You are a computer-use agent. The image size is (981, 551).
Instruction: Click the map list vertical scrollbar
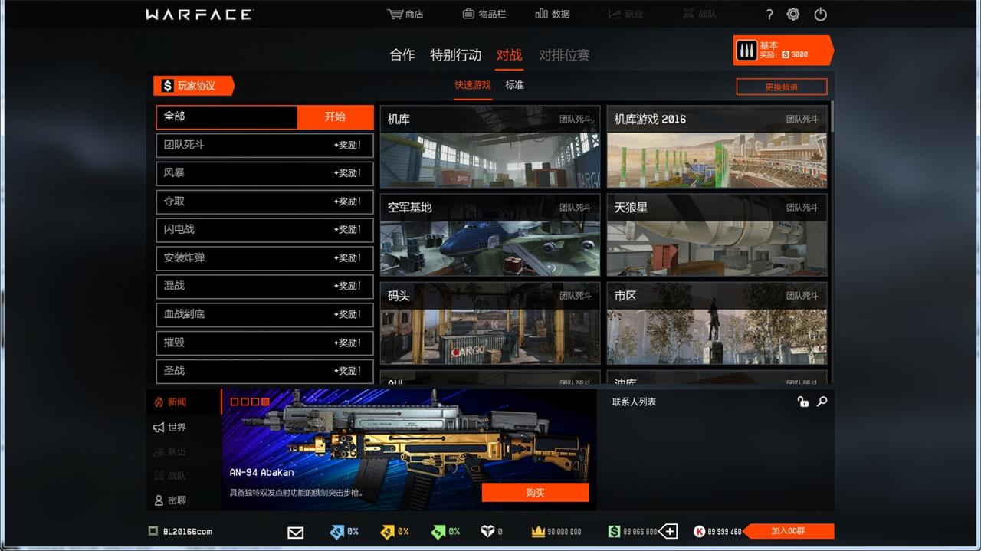pos(832,123)
